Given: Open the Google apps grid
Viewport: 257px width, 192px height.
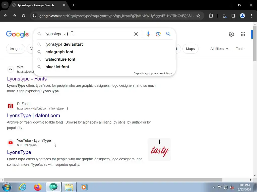Looking at the screenshot, I should [x=243, y=34].
